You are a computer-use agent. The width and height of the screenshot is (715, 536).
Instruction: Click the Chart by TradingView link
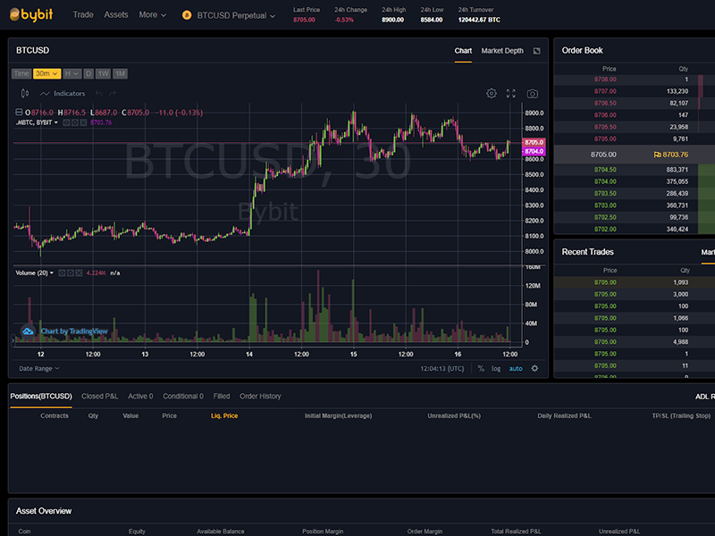pos(74,331)
